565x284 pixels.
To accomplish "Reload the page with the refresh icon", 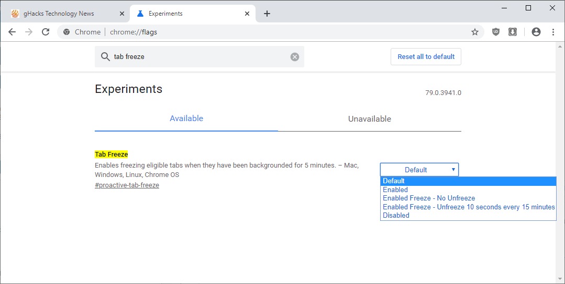I will tap(46, 32).
